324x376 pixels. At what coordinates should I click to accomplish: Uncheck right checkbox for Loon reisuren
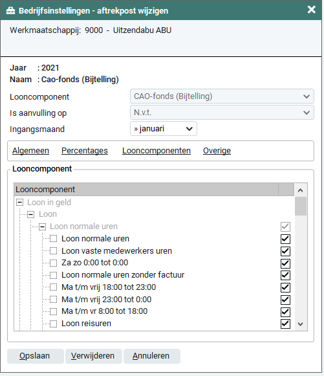point(285,324)
